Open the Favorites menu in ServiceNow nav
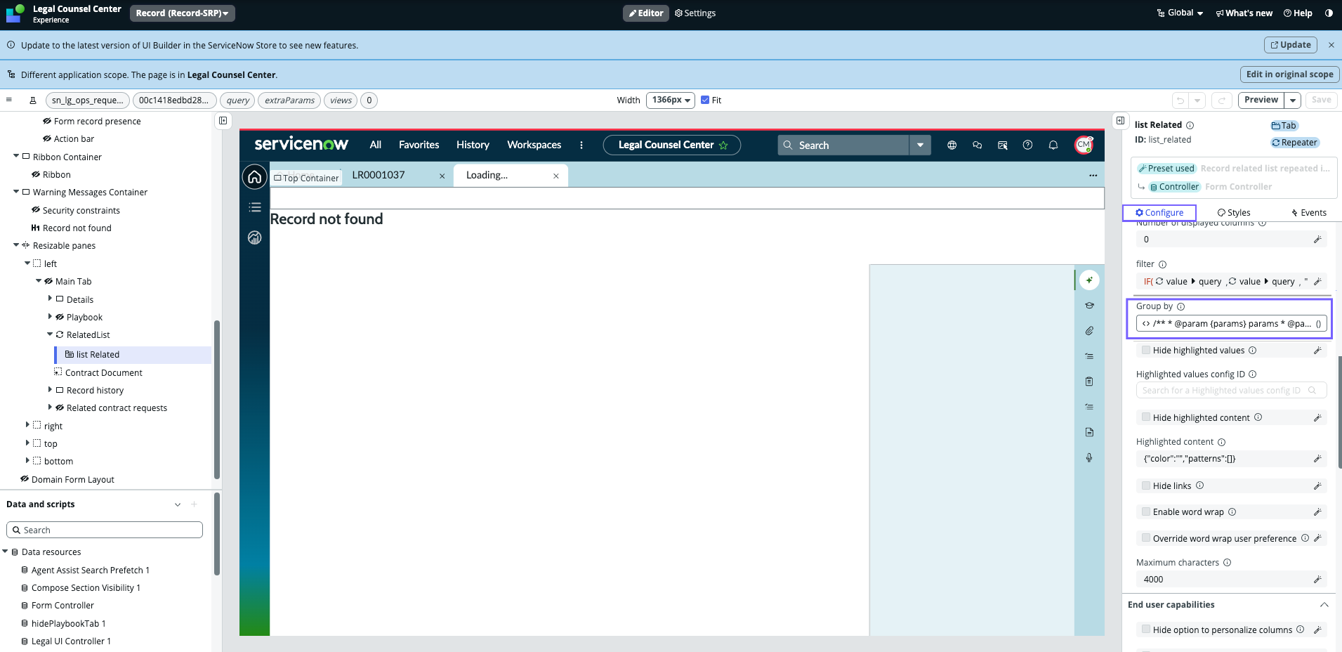This screenshot has height=652, width=1342. 419,145
